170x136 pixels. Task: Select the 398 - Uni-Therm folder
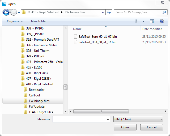tap(38, 51)
